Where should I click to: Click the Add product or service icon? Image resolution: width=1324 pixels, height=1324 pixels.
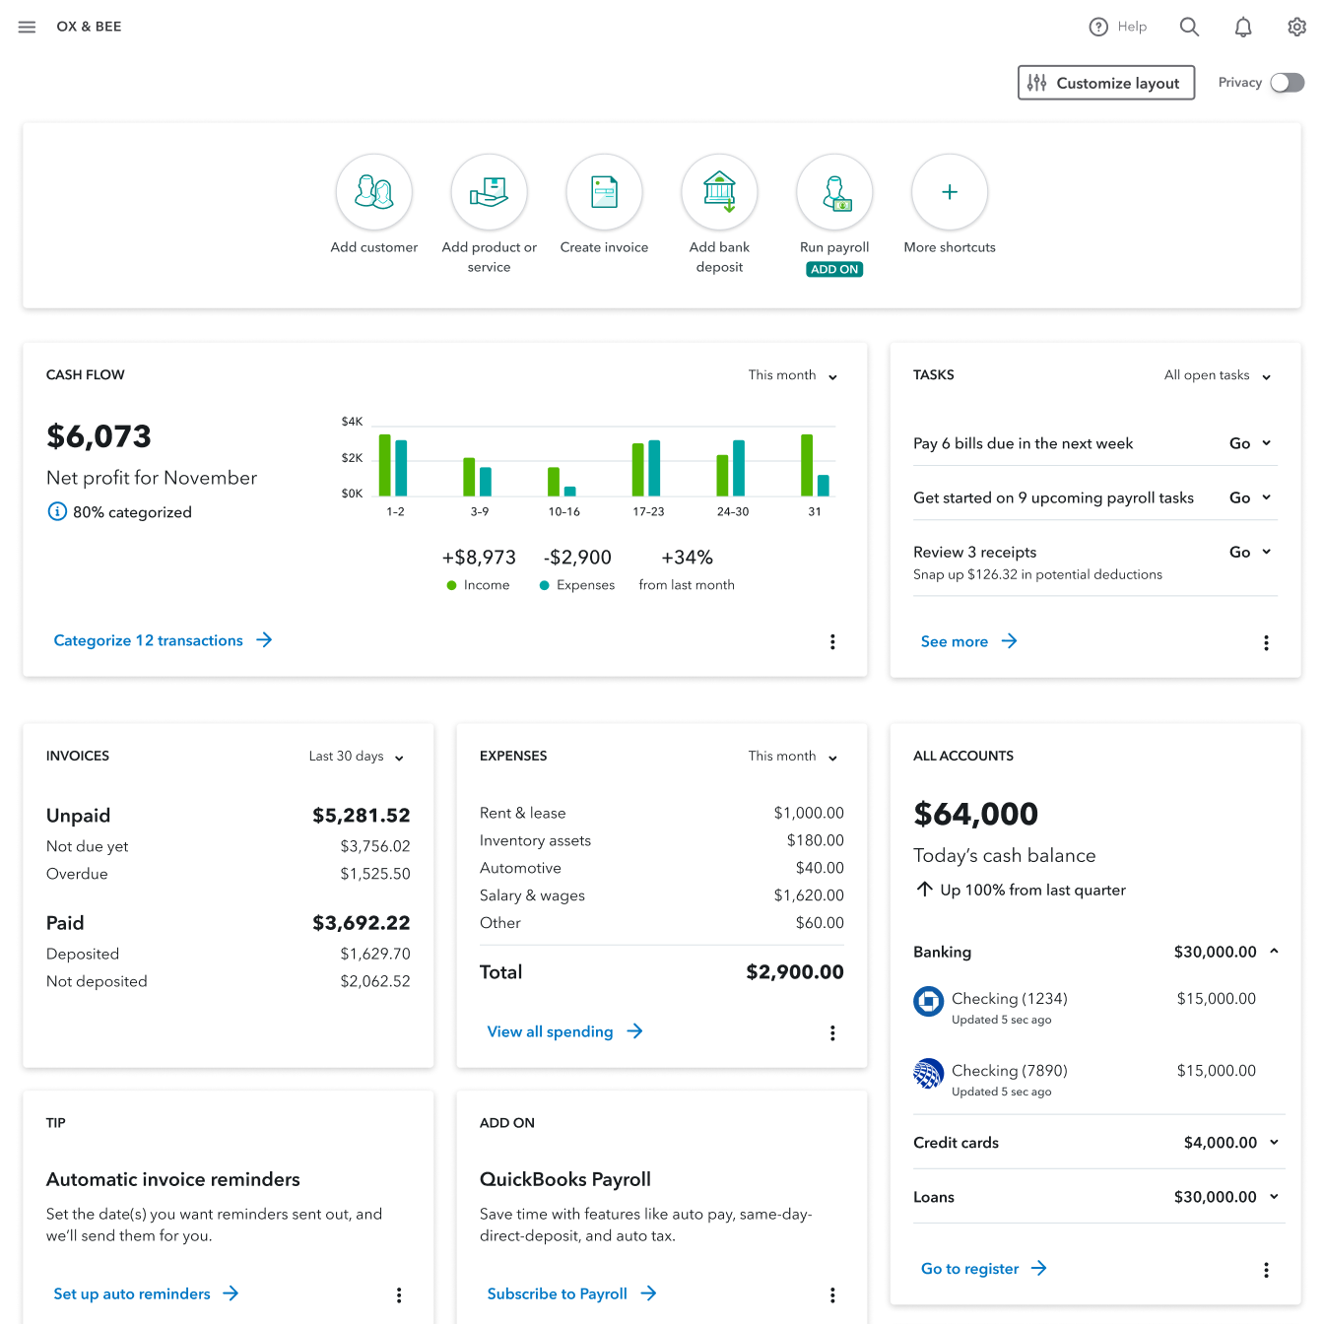click(x=490, y=192)
